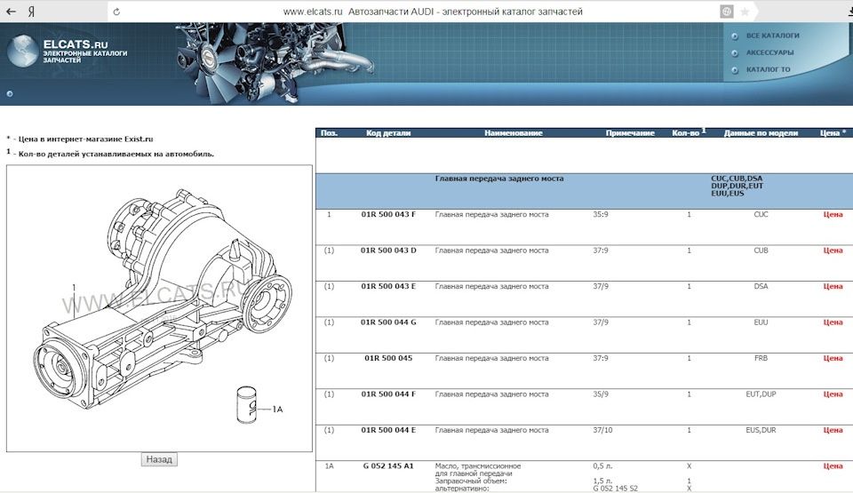Click the ELCATS.RU globe logo

tap(23, 51)
